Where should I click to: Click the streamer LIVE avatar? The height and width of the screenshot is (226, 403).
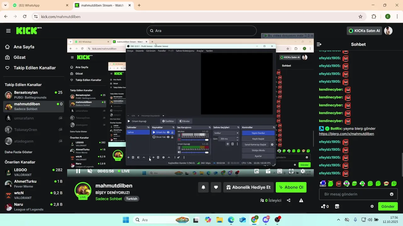[x=83, y=190]
